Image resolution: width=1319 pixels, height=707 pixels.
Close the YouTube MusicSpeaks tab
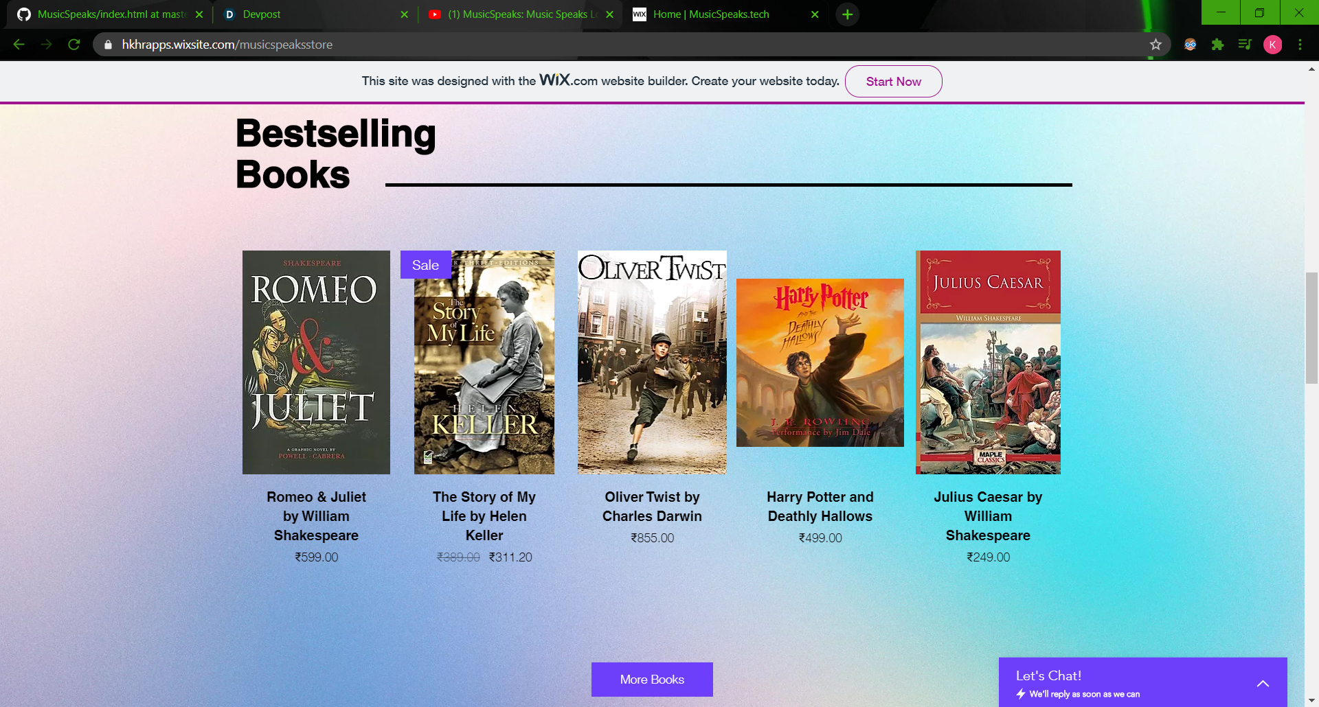pos(609,14)
